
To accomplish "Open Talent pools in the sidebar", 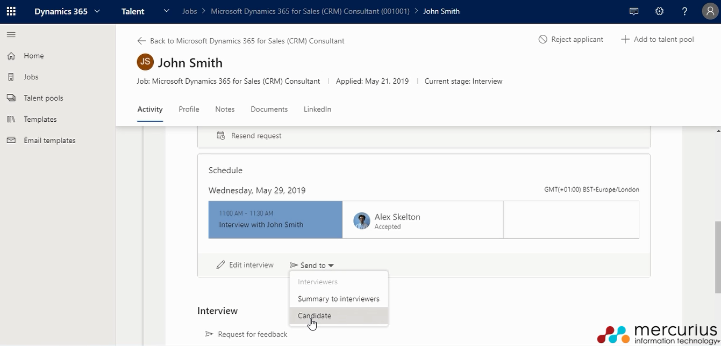I will click(x=44, y=98).
